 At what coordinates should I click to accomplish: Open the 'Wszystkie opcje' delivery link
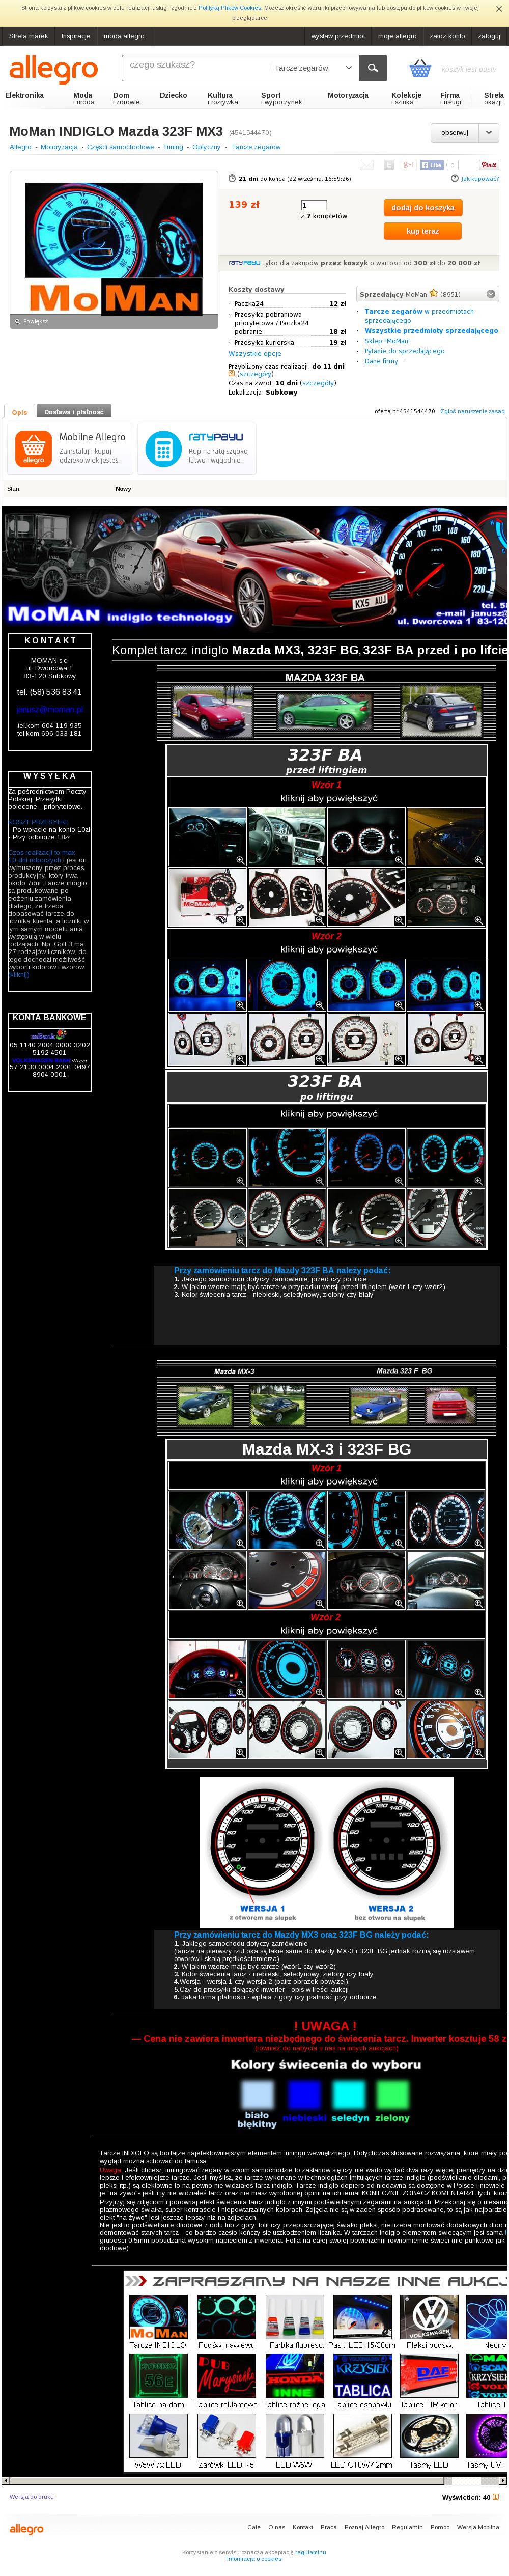point(255,353)
